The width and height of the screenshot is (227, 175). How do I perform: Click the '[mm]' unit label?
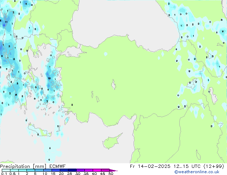(x=39, y=166)
